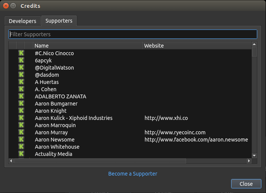Click Kickstarter icon beside #C.Nico Cinocco
This screenshot has height=193, width=266.
click(21, 53)
